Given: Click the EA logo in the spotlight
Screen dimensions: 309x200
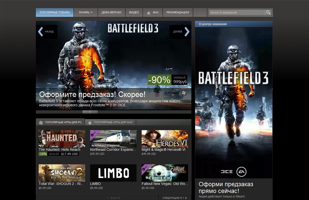Looking at the screenshot, I should [241, 172].
